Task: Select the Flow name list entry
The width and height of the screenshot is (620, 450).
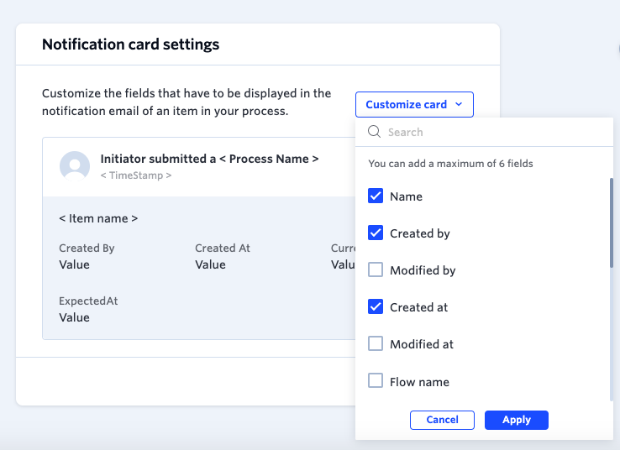Action: tap(419, 382)
